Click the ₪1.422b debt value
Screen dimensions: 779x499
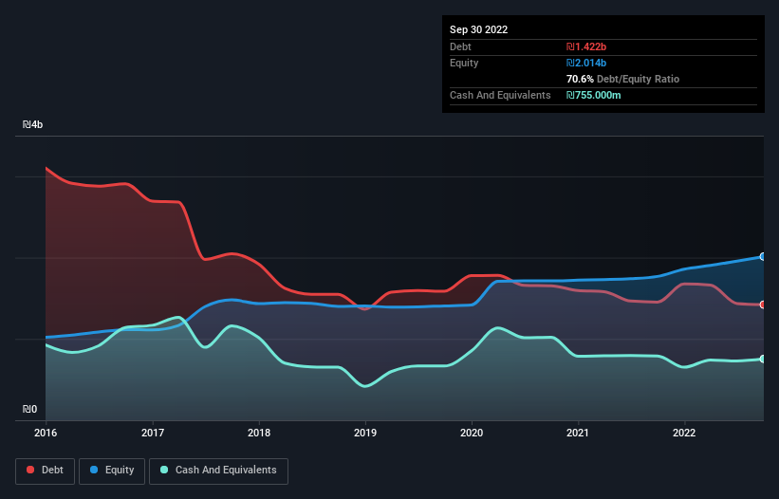(x=586, y=46)
